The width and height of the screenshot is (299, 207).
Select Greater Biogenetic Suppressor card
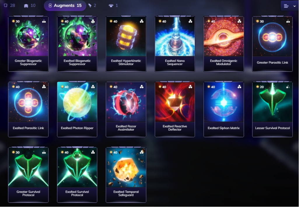click(28, 44)
